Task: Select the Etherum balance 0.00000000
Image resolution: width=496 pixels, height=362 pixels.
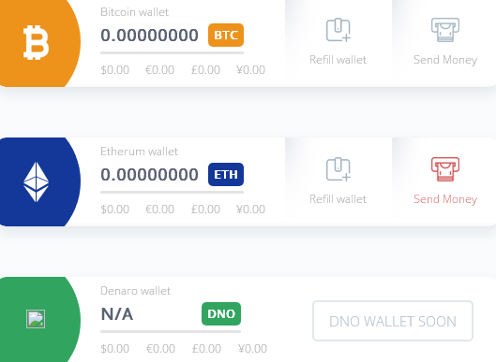Action: [149, 175]
